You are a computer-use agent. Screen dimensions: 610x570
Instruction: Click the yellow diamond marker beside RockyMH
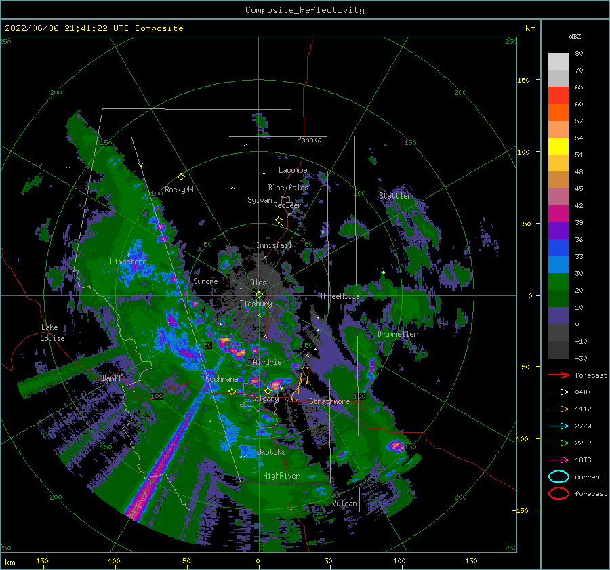[181, 177]
